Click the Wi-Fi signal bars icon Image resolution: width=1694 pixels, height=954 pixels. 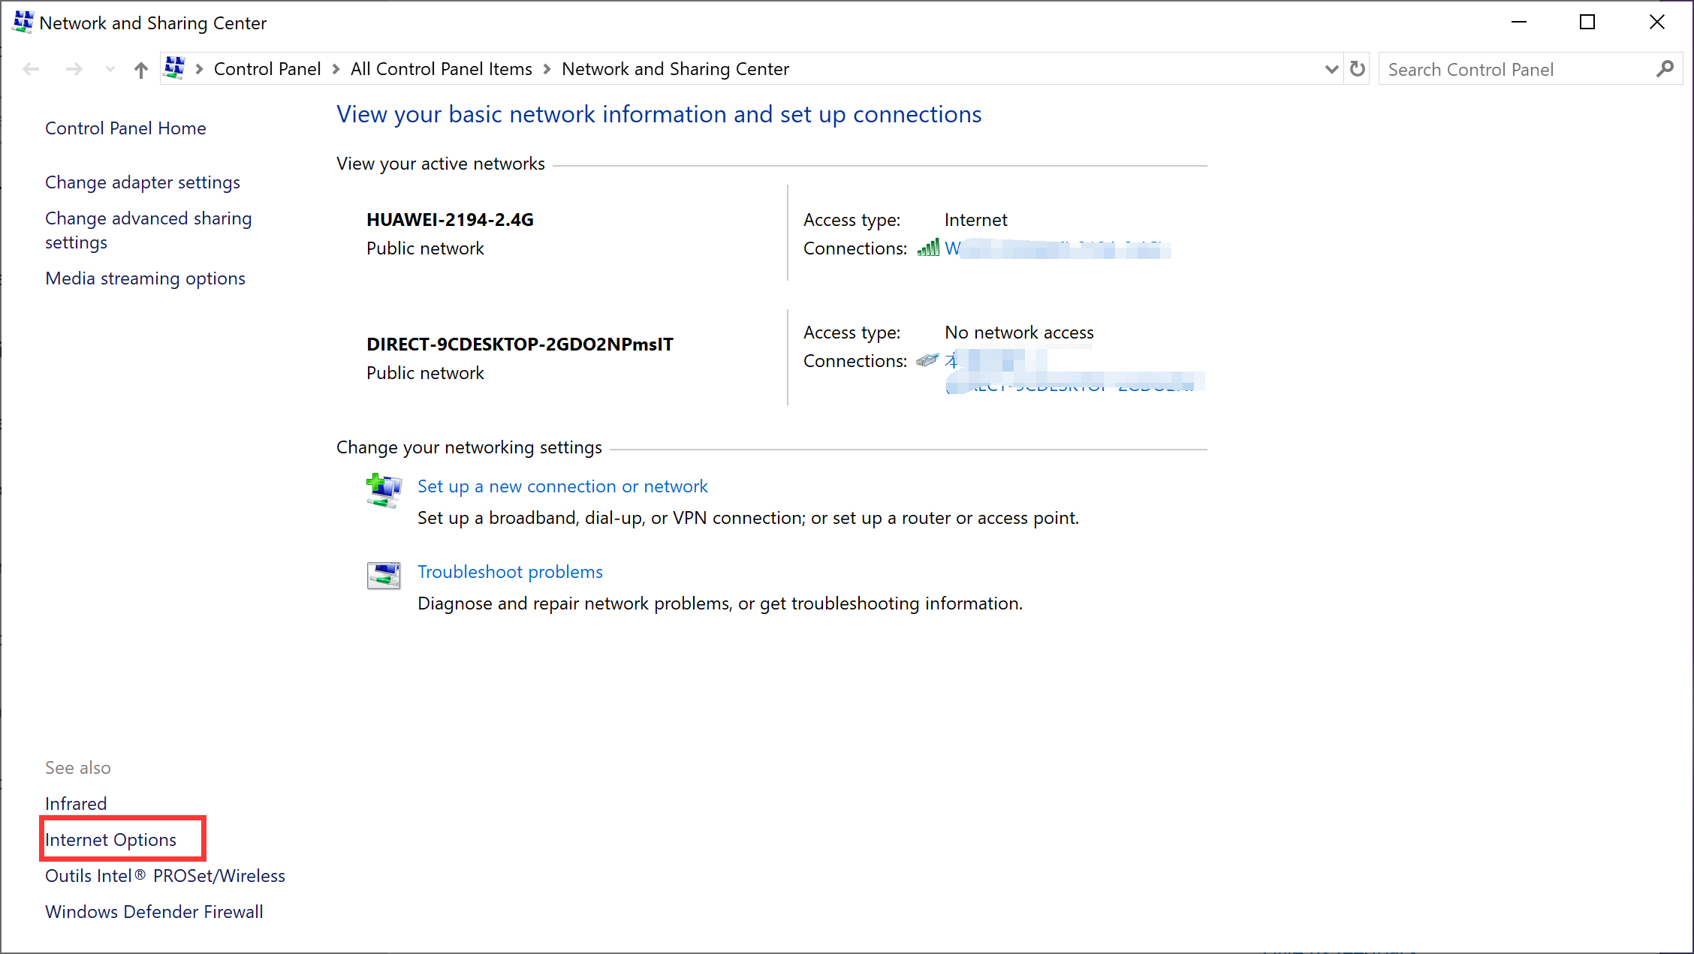click(928, 248)
